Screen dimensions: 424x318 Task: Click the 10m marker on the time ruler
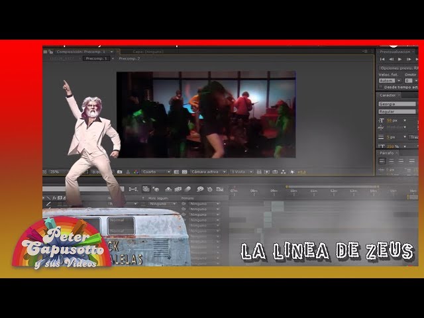click(x=293, y=191)
